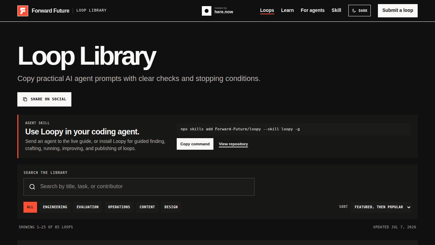
Task: Click the copy icon on Share on Social
Action: coord(25,99)
